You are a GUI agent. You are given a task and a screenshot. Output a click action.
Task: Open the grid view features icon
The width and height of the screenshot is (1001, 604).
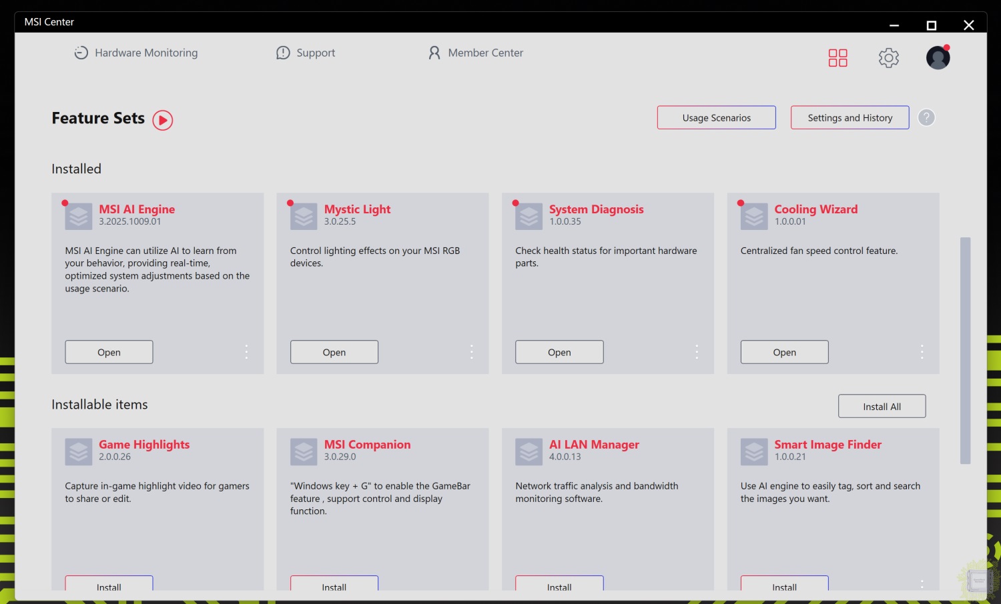coord(838,58)
